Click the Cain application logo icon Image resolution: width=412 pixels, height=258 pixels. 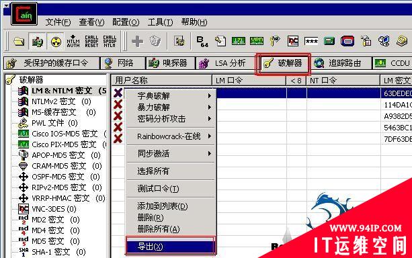(x=24, y=14)
